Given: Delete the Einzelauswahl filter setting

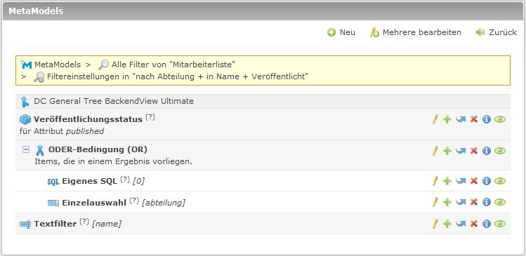Looking at the screenshot, I should [473, 202].
